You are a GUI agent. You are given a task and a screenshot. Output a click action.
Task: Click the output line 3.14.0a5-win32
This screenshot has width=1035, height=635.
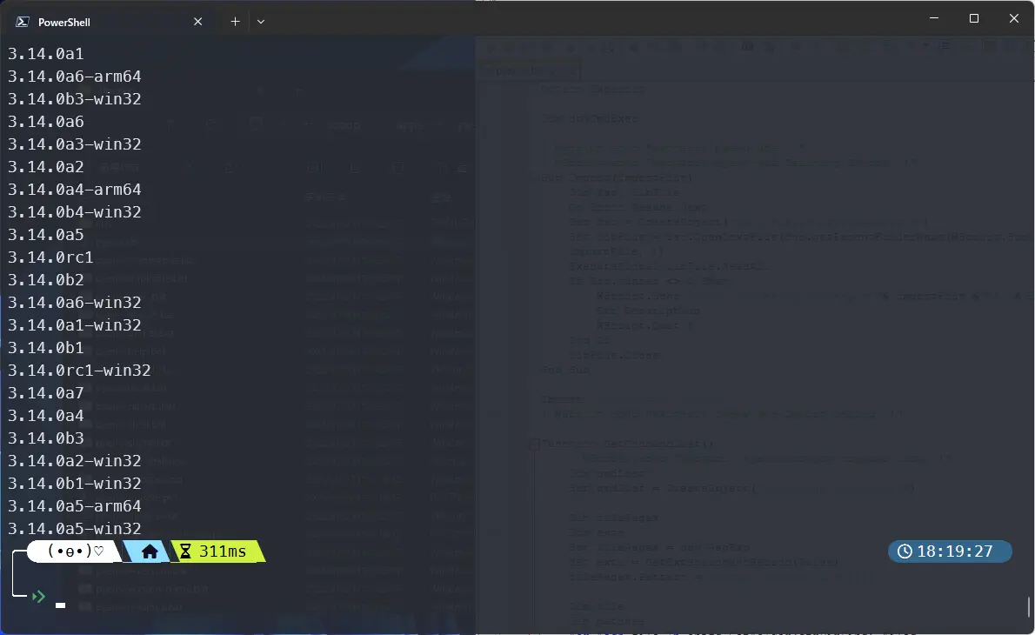tap(75, 528)
